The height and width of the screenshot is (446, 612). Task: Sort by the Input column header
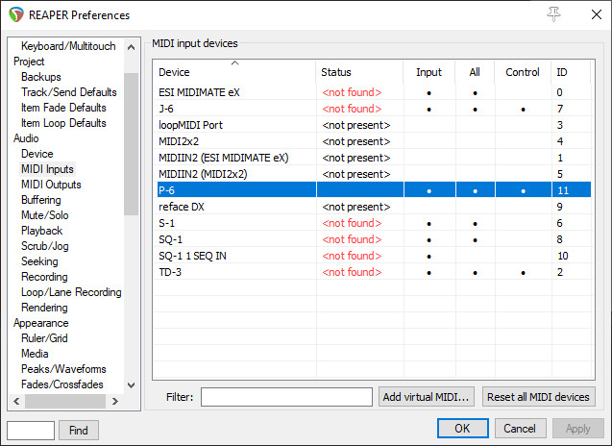pyautogui.click(x=428, y=72)
